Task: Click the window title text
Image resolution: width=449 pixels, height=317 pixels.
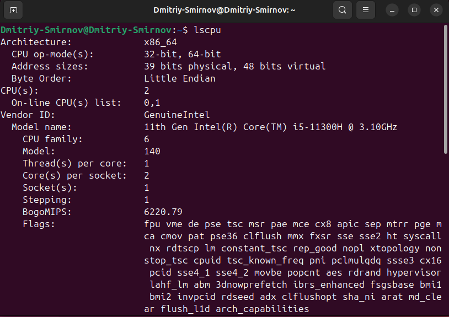Action: (224, 10)
